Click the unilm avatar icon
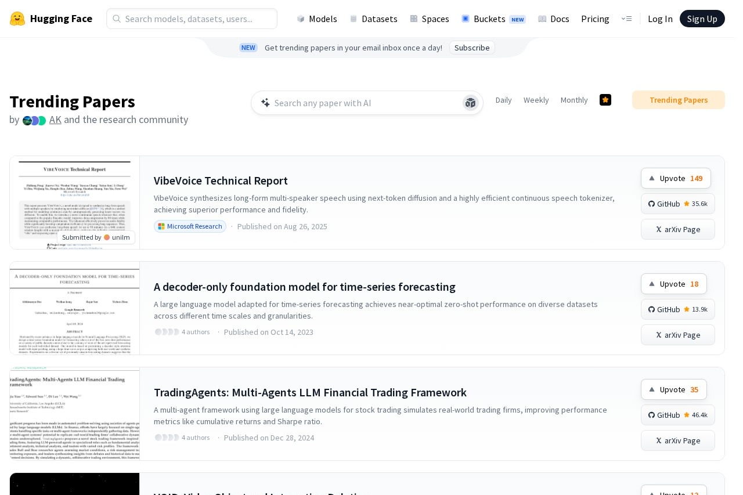Screen dimensions: 743x495 tap(107, 237)
